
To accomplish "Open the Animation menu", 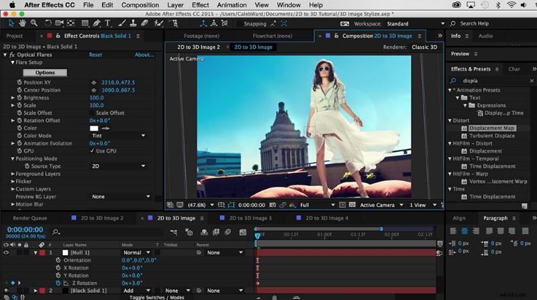I will [x=232, y=5].
